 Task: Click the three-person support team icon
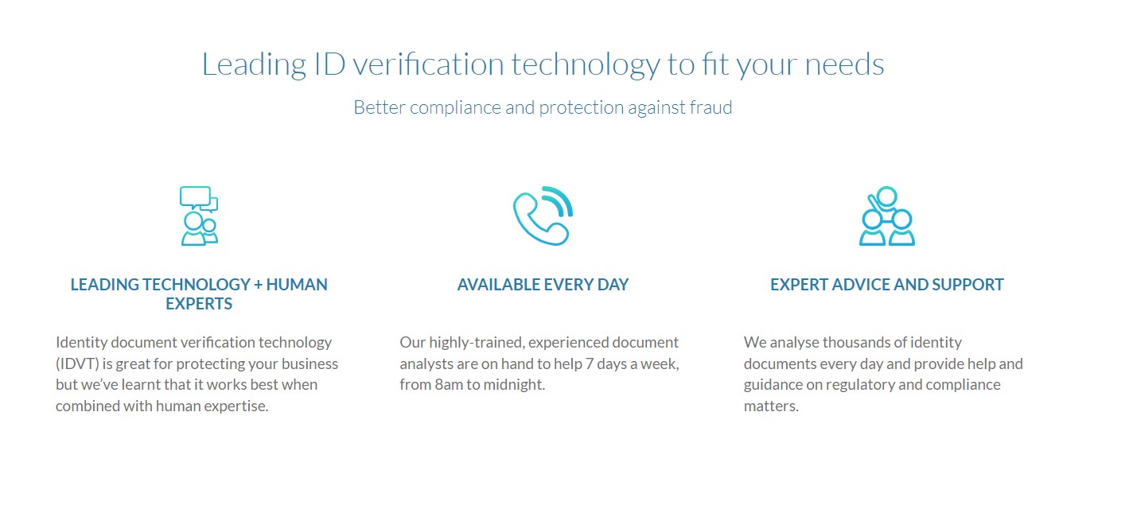point(886,216)
